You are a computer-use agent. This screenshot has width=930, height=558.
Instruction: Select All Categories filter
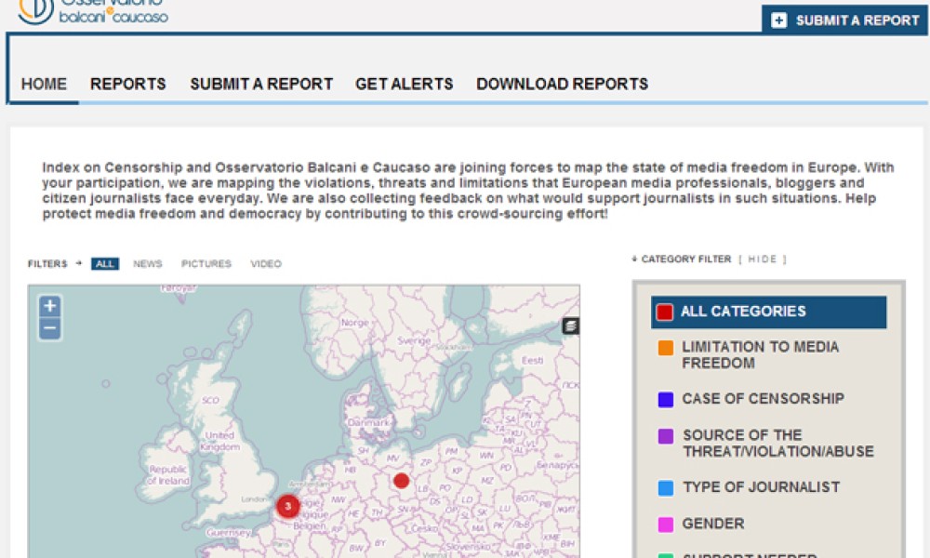[769, 312]
